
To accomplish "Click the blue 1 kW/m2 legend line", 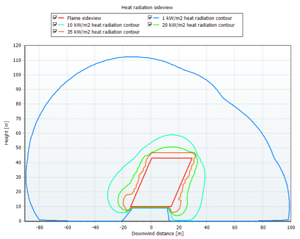I will pos(156,18).
